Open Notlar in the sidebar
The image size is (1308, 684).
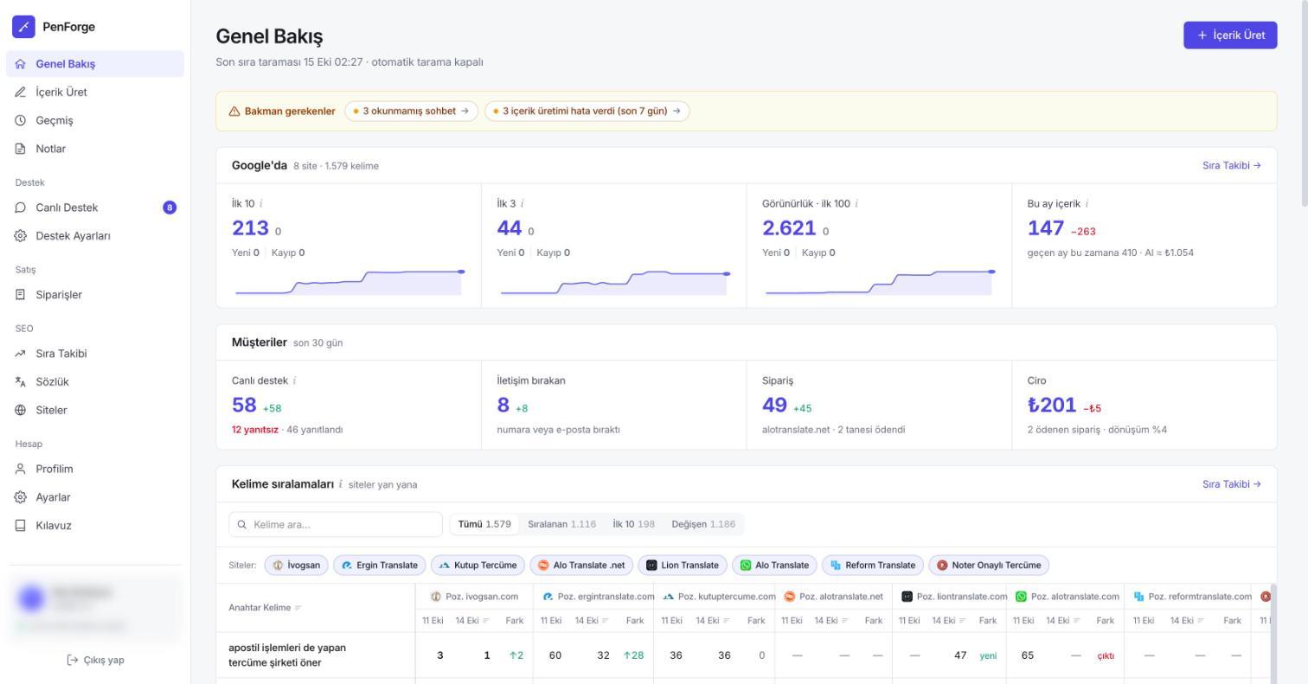[x=95, y=149]
